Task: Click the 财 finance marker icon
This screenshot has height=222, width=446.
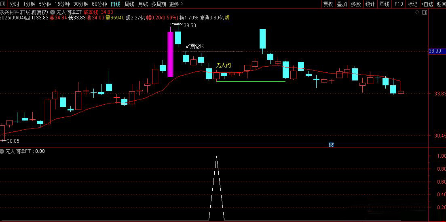Action: click(331, 145)
